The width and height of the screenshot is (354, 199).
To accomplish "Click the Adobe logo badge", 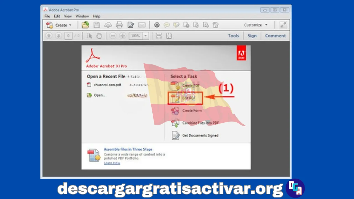I will pyautogui.click(x=241, y=53).
